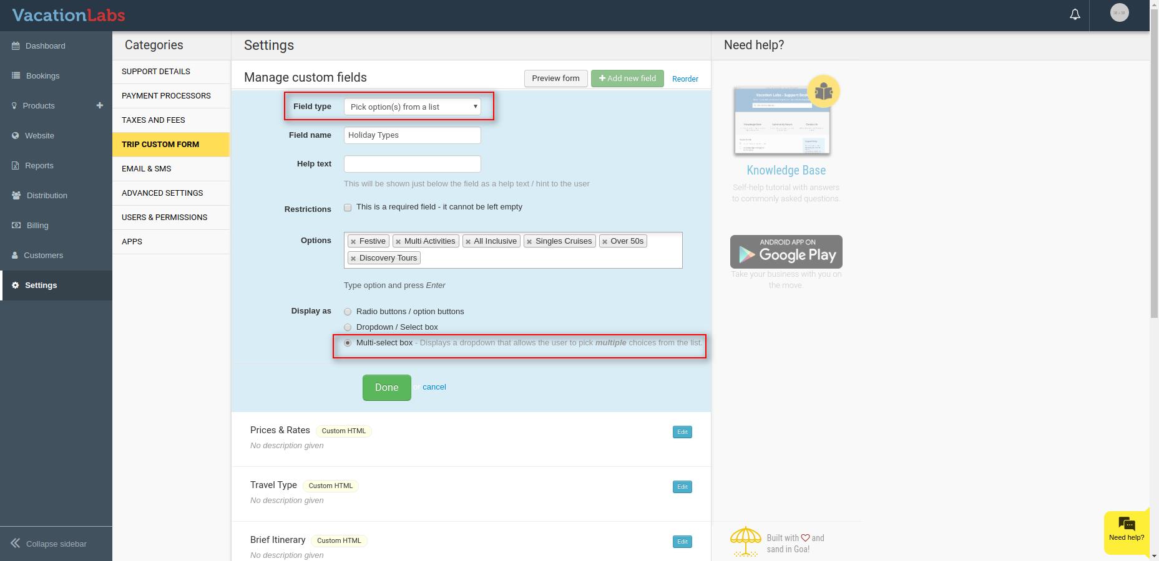The height and width of the screenshot is (561, 1159).
Task: Open the Knowledge Base thumbnail
Action: pyautogui.click(x=783, y=121)
